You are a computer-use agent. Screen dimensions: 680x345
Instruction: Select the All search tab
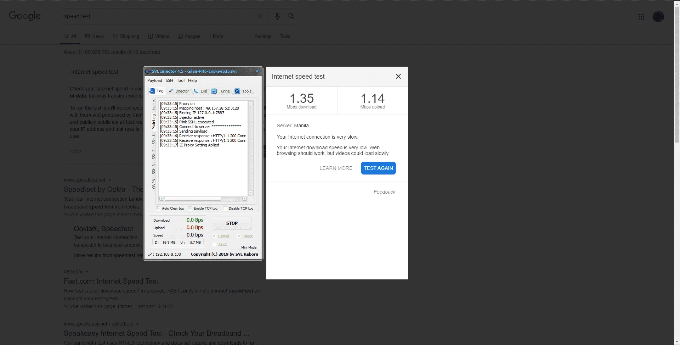click(x=70, y=36)
